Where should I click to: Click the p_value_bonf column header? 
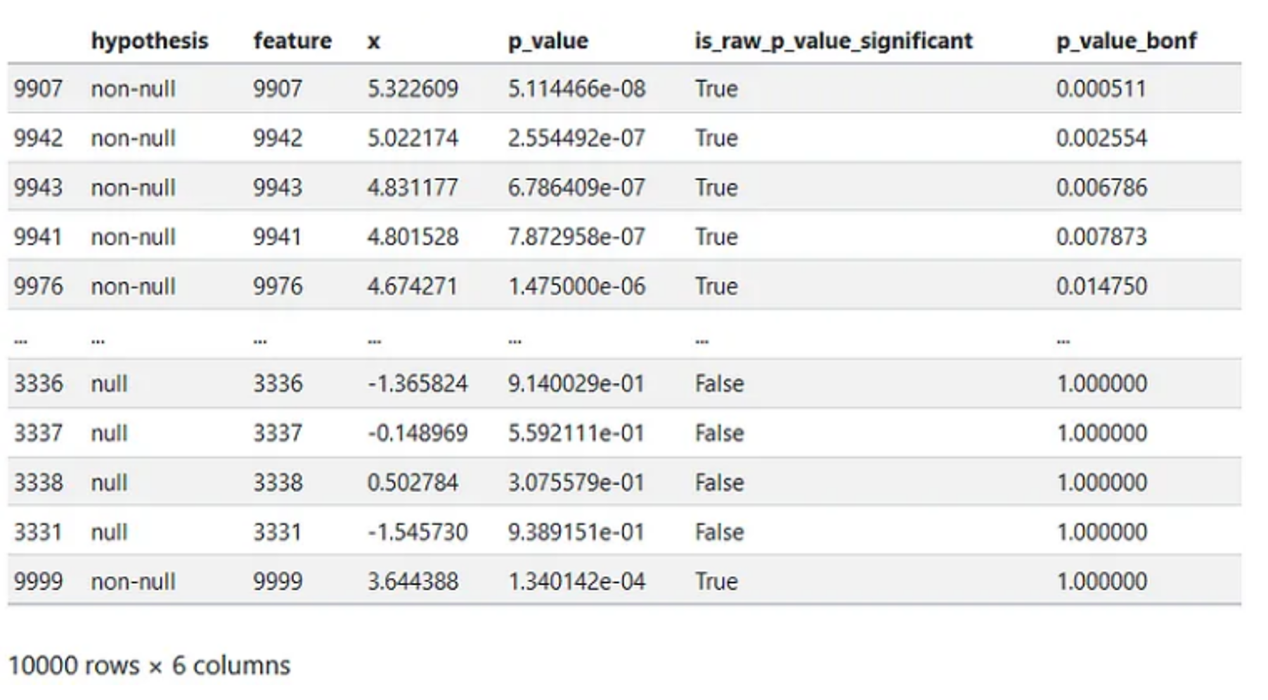pos(1126,41)
